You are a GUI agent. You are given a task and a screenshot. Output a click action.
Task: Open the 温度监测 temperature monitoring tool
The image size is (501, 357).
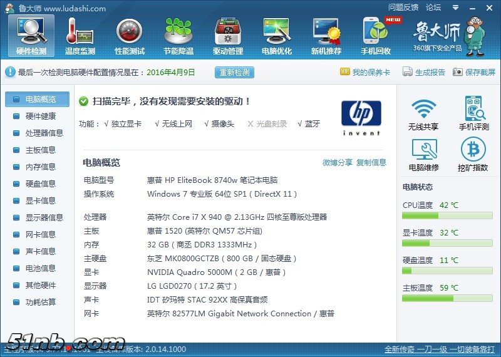pos(80,35)
